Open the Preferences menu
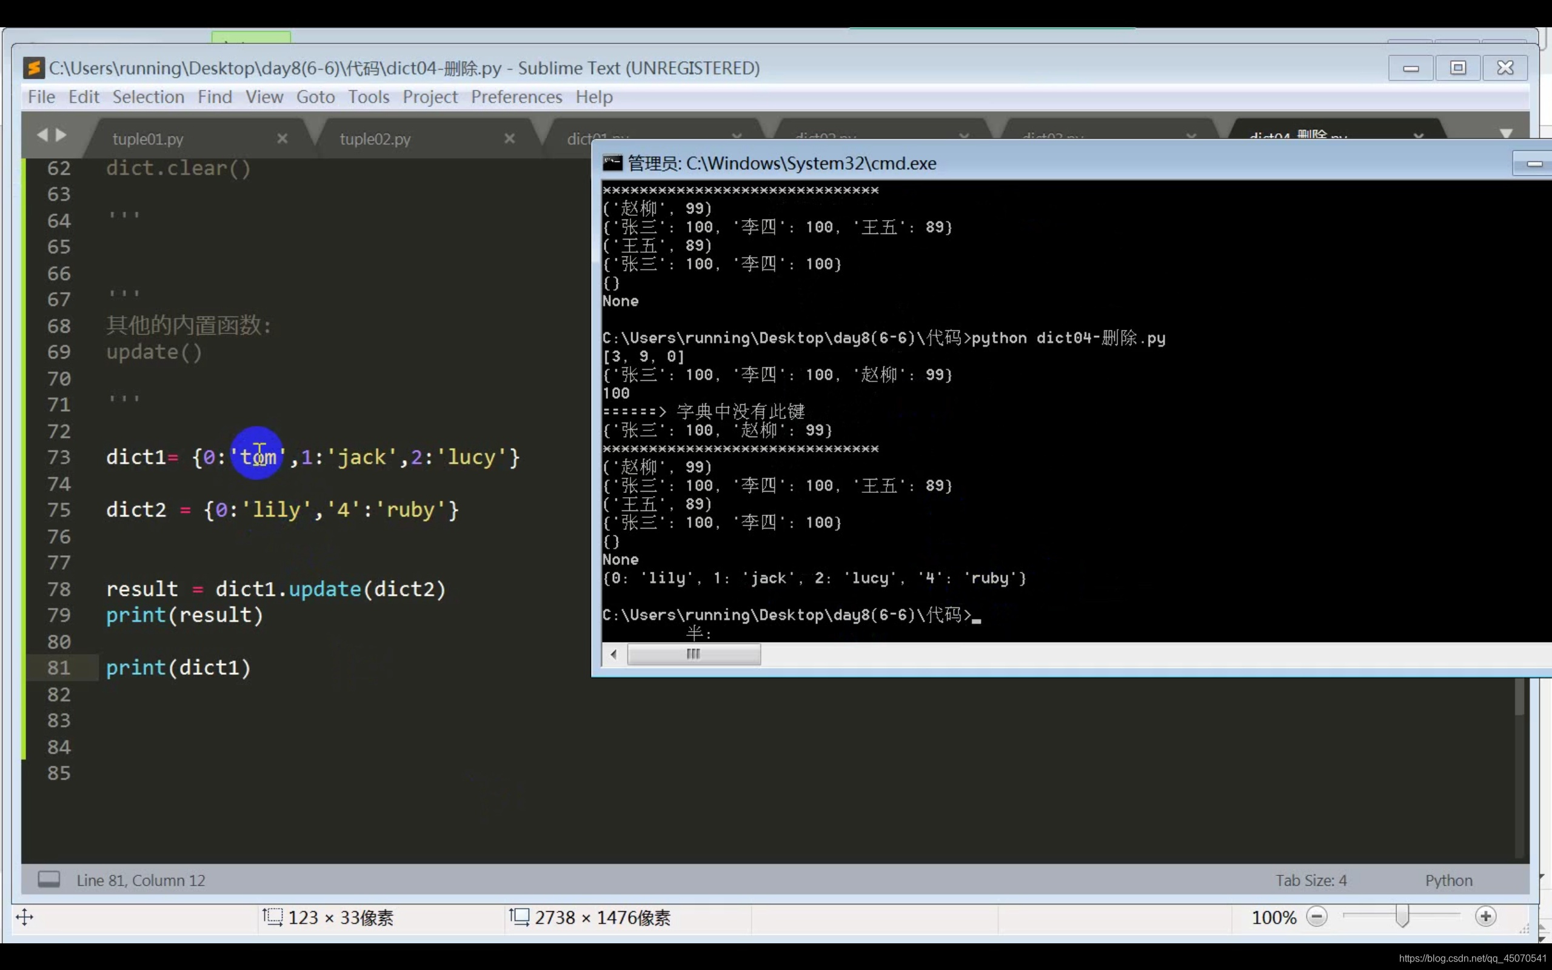This screenshot has width=1552, height=970. point(517,97)
